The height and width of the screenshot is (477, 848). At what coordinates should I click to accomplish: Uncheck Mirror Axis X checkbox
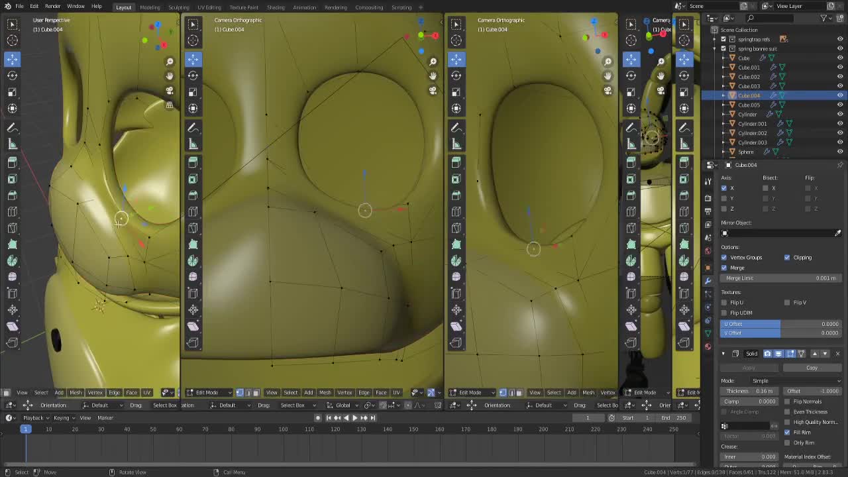[724, 188]
